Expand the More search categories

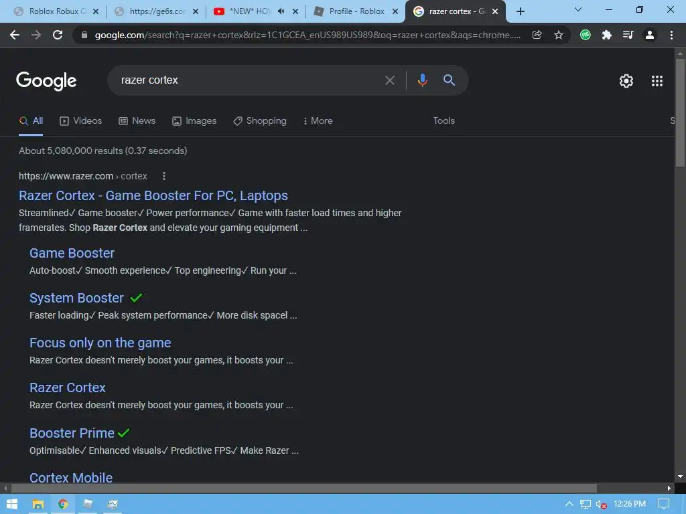pos(318,120)
